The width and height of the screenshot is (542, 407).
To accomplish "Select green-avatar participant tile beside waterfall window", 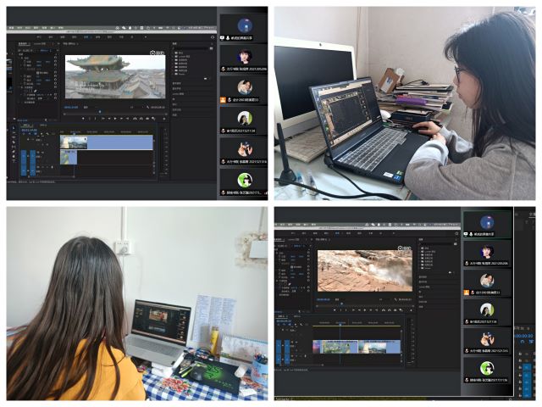I will pos(488,371).
